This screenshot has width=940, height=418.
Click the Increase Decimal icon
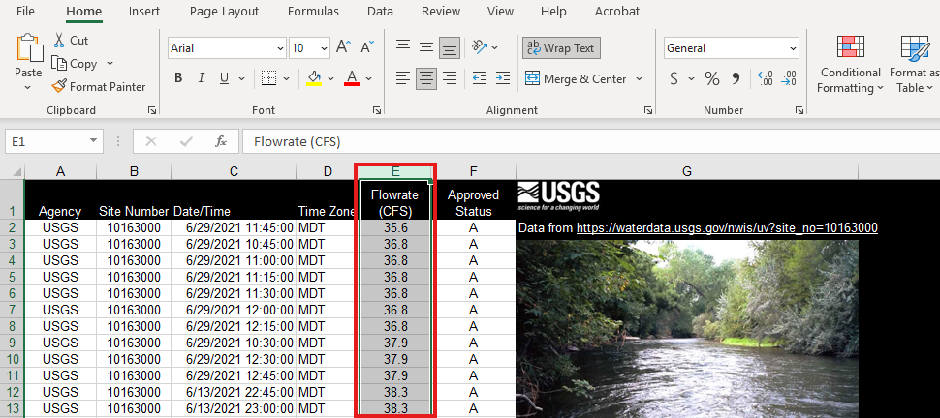pyautogui.click(x=766, y=78)
